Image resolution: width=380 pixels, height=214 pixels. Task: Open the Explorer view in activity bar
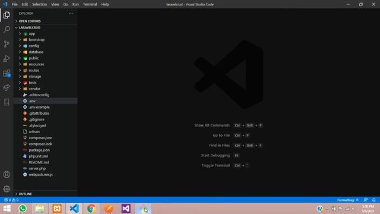(x=7, y=15)
